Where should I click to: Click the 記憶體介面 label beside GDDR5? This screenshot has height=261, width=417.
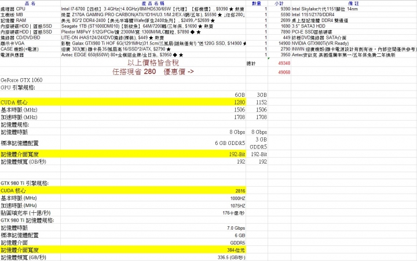coord(30,242)
